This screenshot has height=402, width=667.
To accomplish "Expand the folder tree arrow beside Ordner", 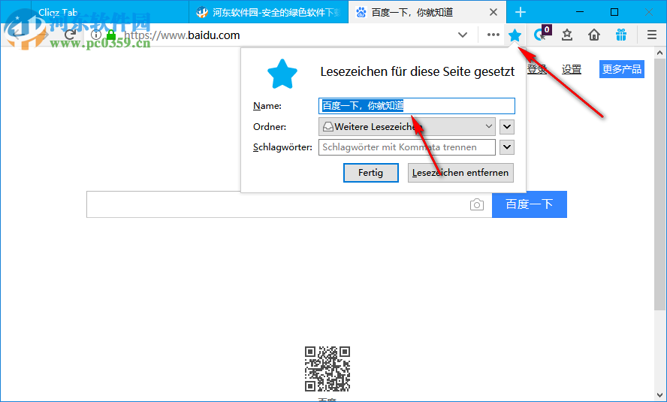I will [x=506, y=127].
